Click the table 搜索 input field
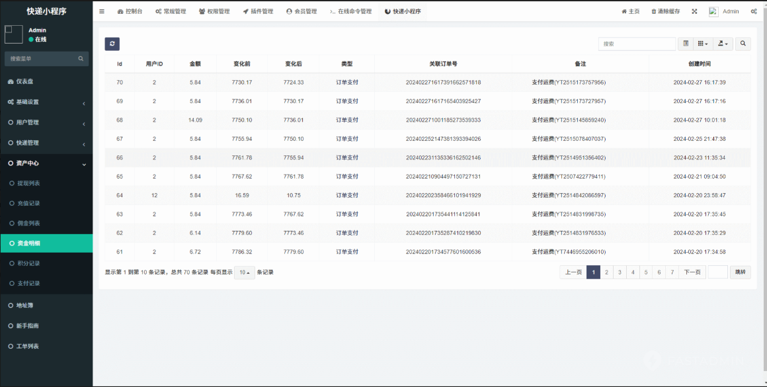The width and height of the screenshot is (767, 387). coord(636,44)
